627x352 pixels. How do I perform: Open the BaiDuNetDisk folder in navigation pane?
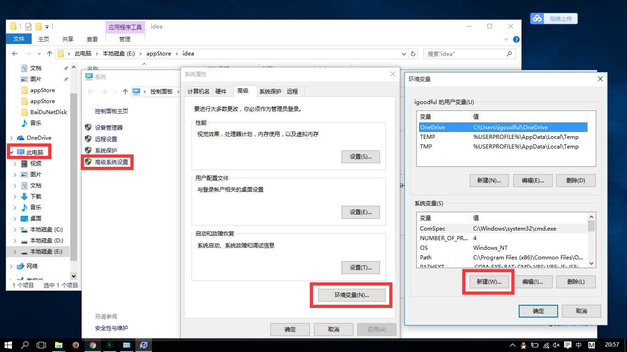click(x=49, y=112)
